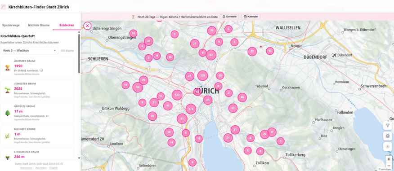Expand the 18 tree cluster

125,85
